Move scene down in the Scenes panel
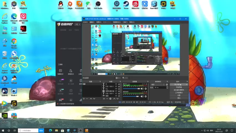Screen dimensions: 236x133 [94, 99]
